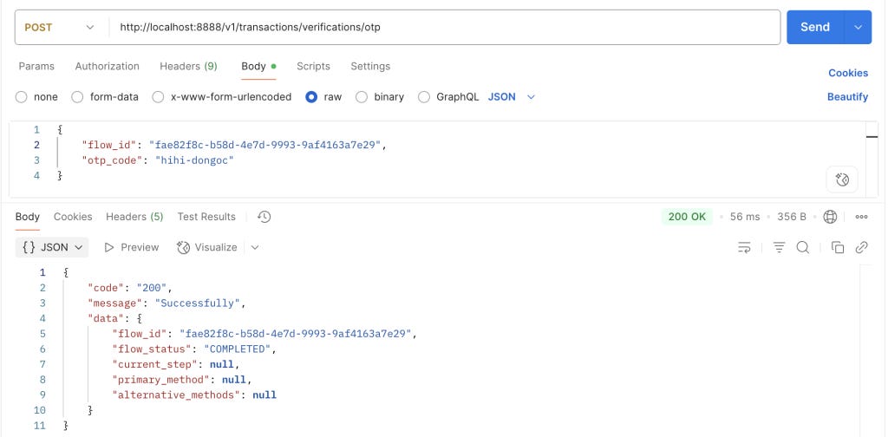888x437 pixels.
Task: Click the Send request button
Action: pos(815,27)
